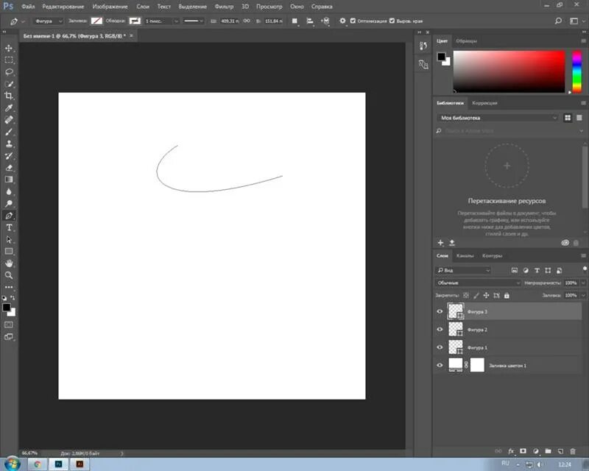Select the Brush tool
Image resolution: width=589 pixels, height=471 pixels.
[9, 132]
